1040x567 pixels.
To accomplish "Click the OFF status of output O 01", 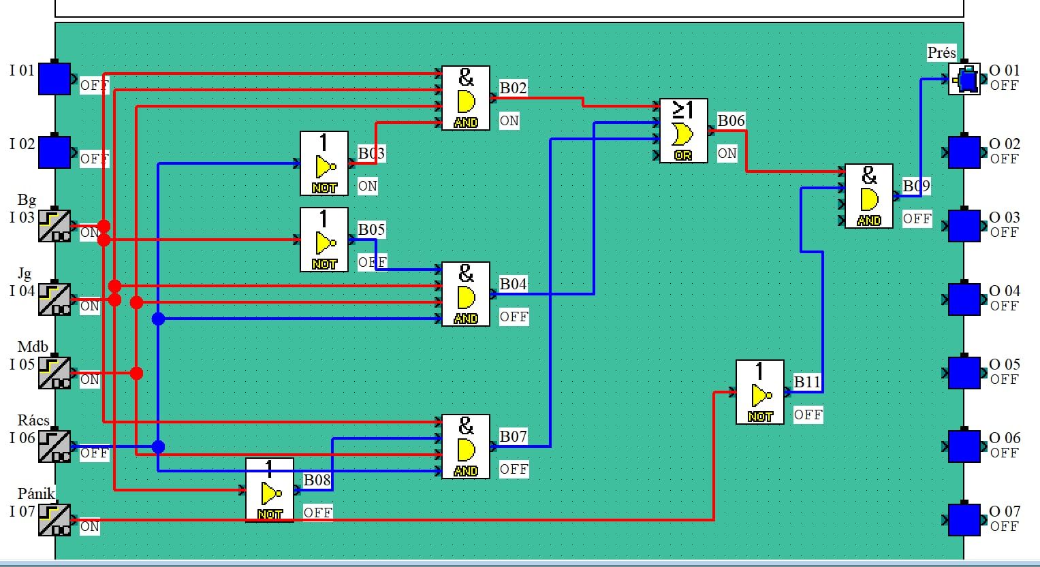I will click(1005, 85).
